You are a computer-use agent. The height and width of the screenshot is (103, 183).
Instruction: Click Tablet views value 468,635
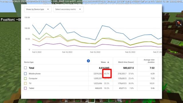98,88
